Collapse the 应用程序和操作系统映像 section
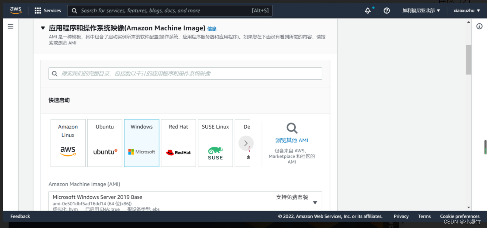This screenshot has width=487, height=228. click(x=43, y=28)
